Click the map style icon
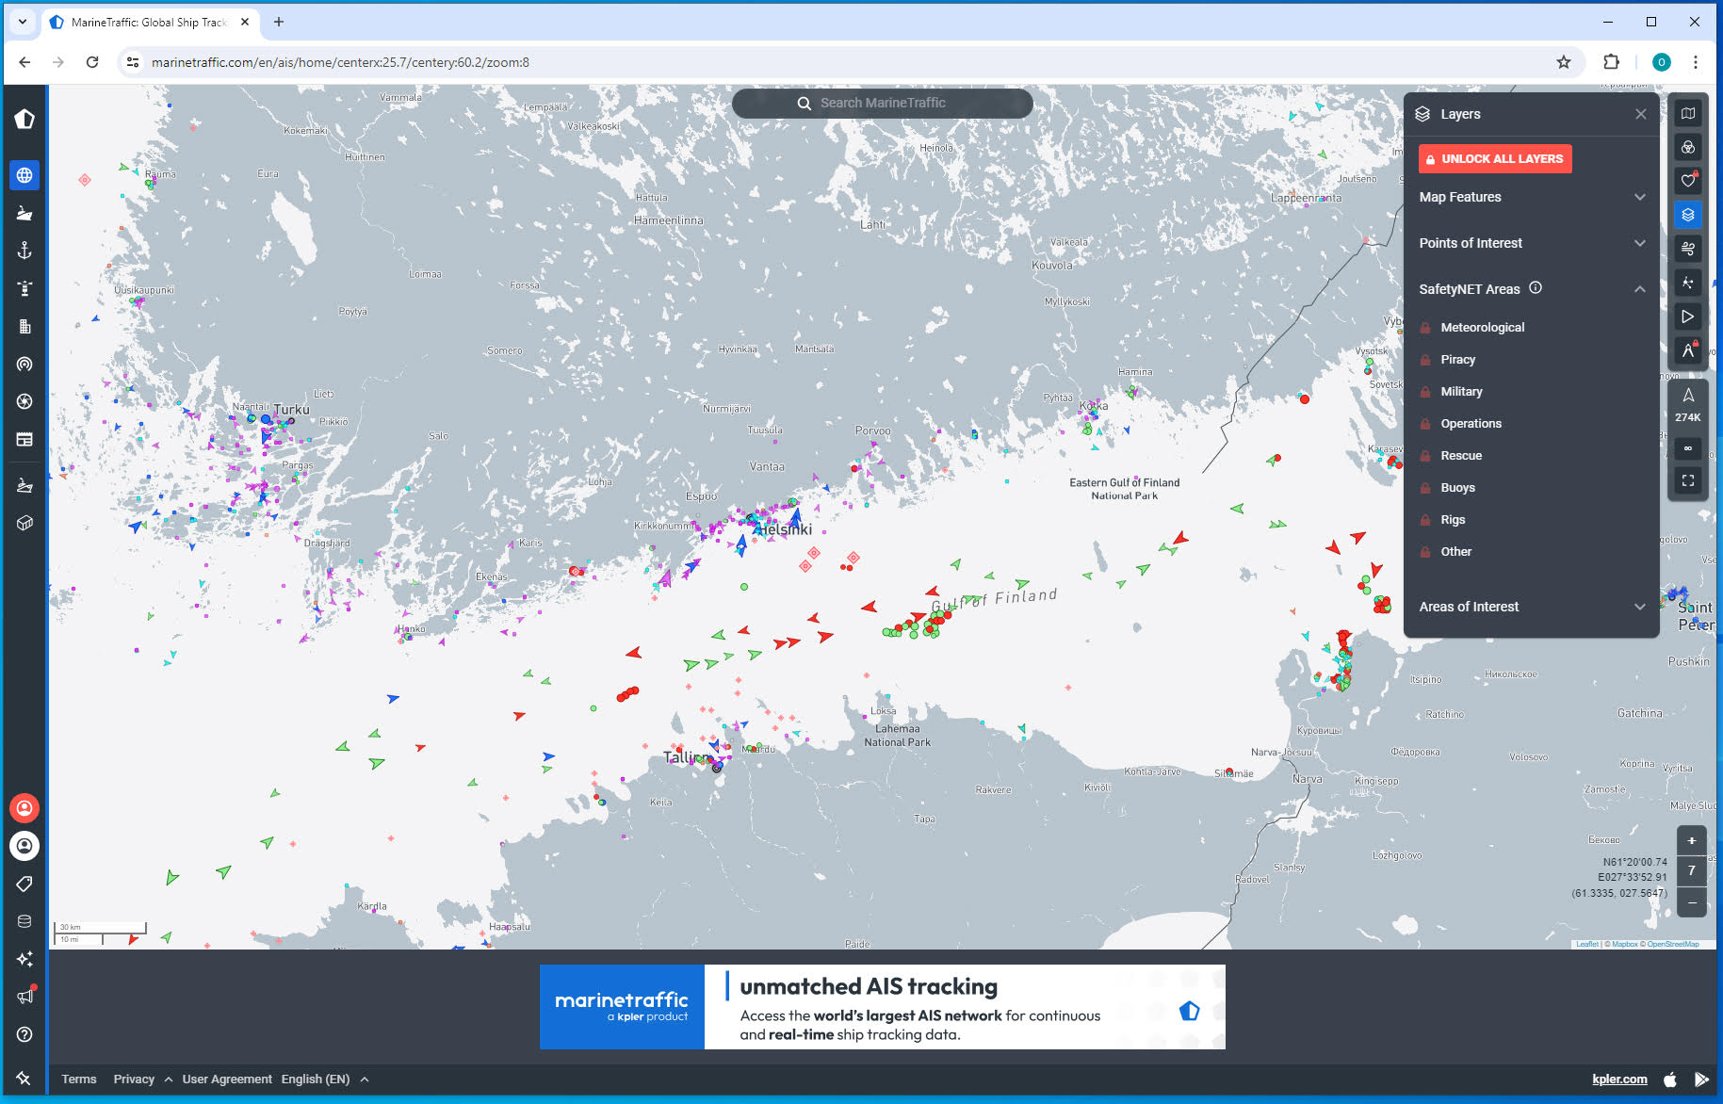This screenshot has width=1723, height=1104. (x=1687, y=113)
